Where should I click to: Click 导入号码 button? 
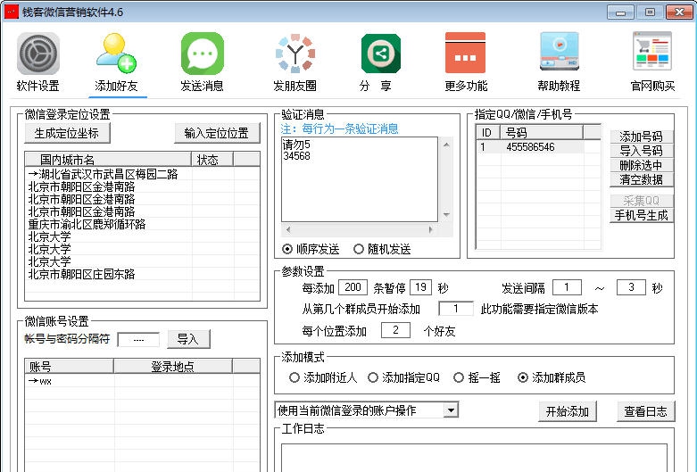(641, 151)
